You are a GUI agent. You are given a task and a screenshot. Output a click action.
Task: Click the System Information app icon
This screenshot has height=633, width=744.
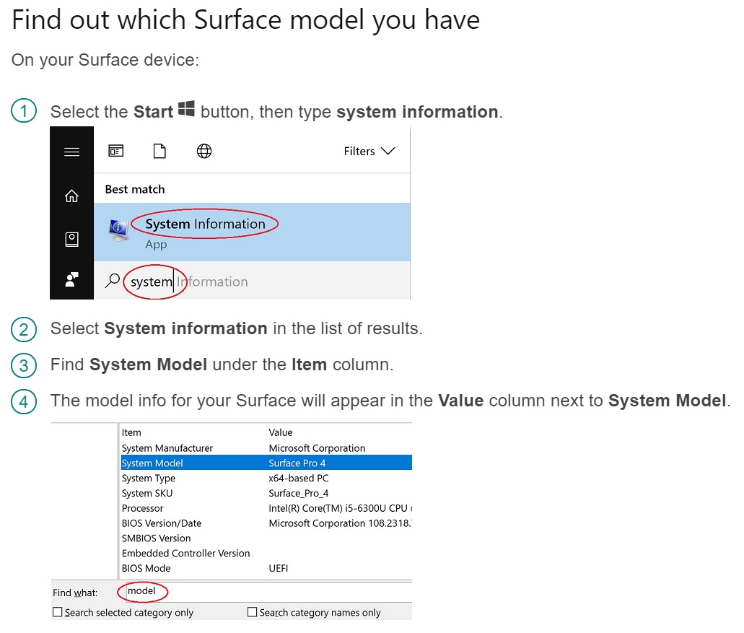click(x=118, y=230)
